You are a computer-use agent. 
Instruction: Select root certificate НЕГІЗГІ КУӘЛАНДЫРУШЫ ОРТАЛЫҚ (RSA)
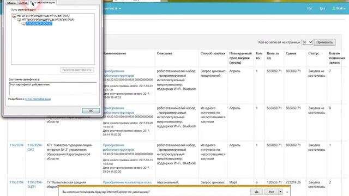pyautogui.click(x=43, y=16)
